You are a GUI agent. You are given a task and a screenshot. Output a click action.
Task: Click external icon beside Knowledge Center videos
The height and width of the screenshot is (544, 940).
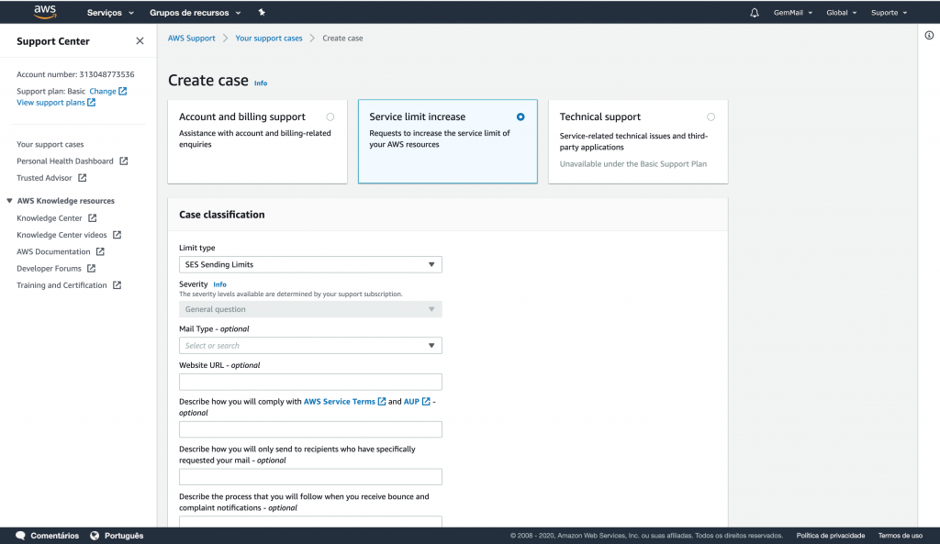117,235
